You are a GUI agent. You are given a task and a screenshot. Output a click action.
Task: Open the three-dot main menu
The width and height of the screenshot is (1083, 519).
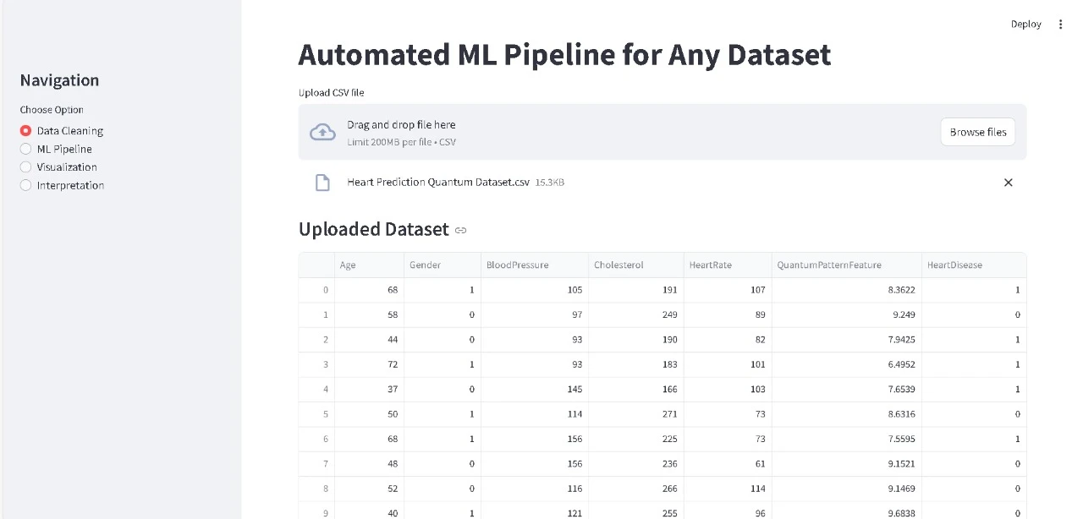tap(1060, 25)
